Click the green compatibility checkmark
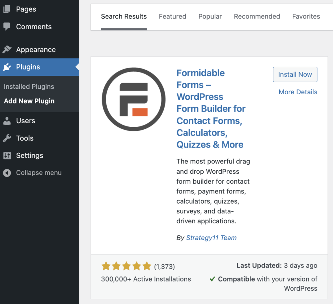 tap(212, 279)
